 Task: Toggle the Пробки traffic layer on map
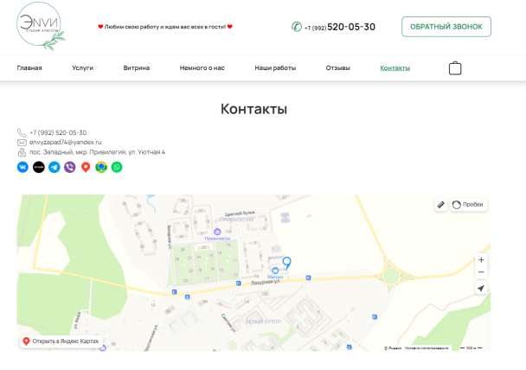[x=468, y=205]
